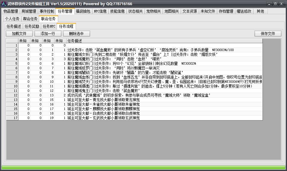Click the 加载文件 button

pyautogui.click(x=19, y=34)
